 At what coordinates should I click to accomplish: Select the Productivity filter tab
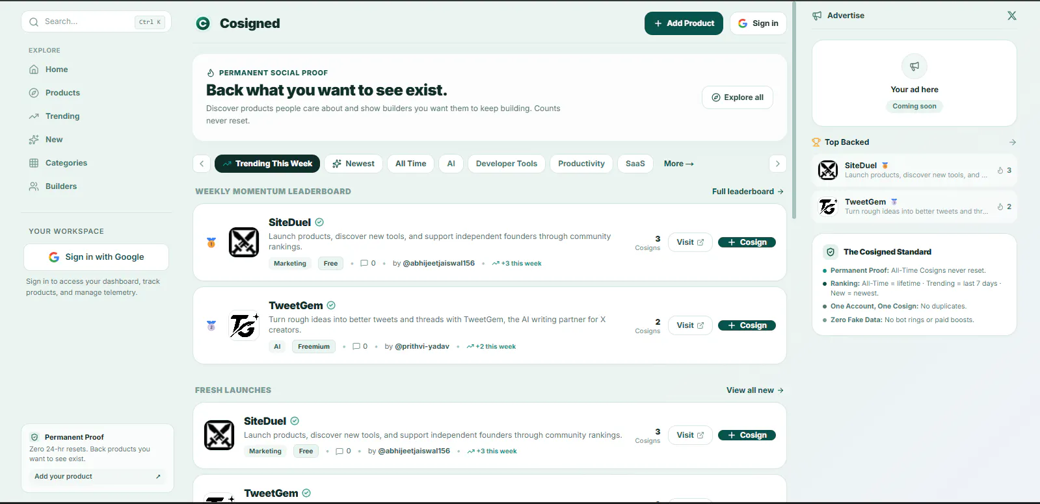click(x=581, y=164)
